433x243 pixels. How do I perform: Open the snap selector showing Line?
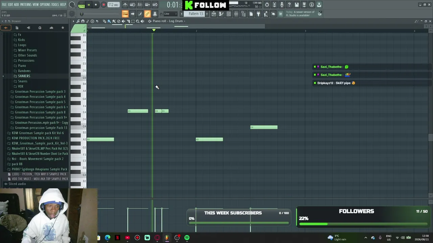click(170, 14)
